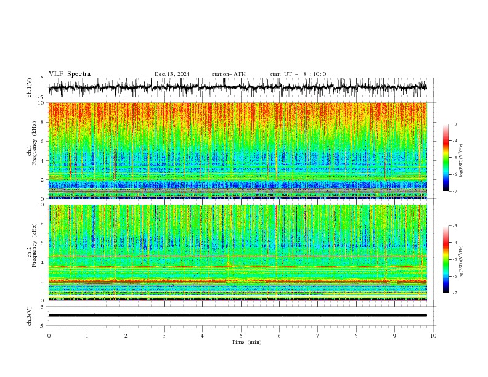Click the 'start UT = 8:10:0' label

298,74
